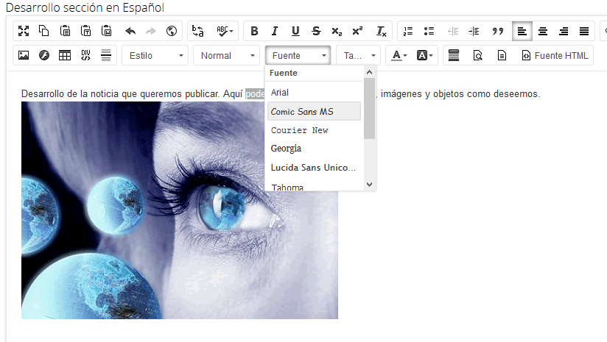
Task: Apply block quote formatting
Action: point(498,31)
